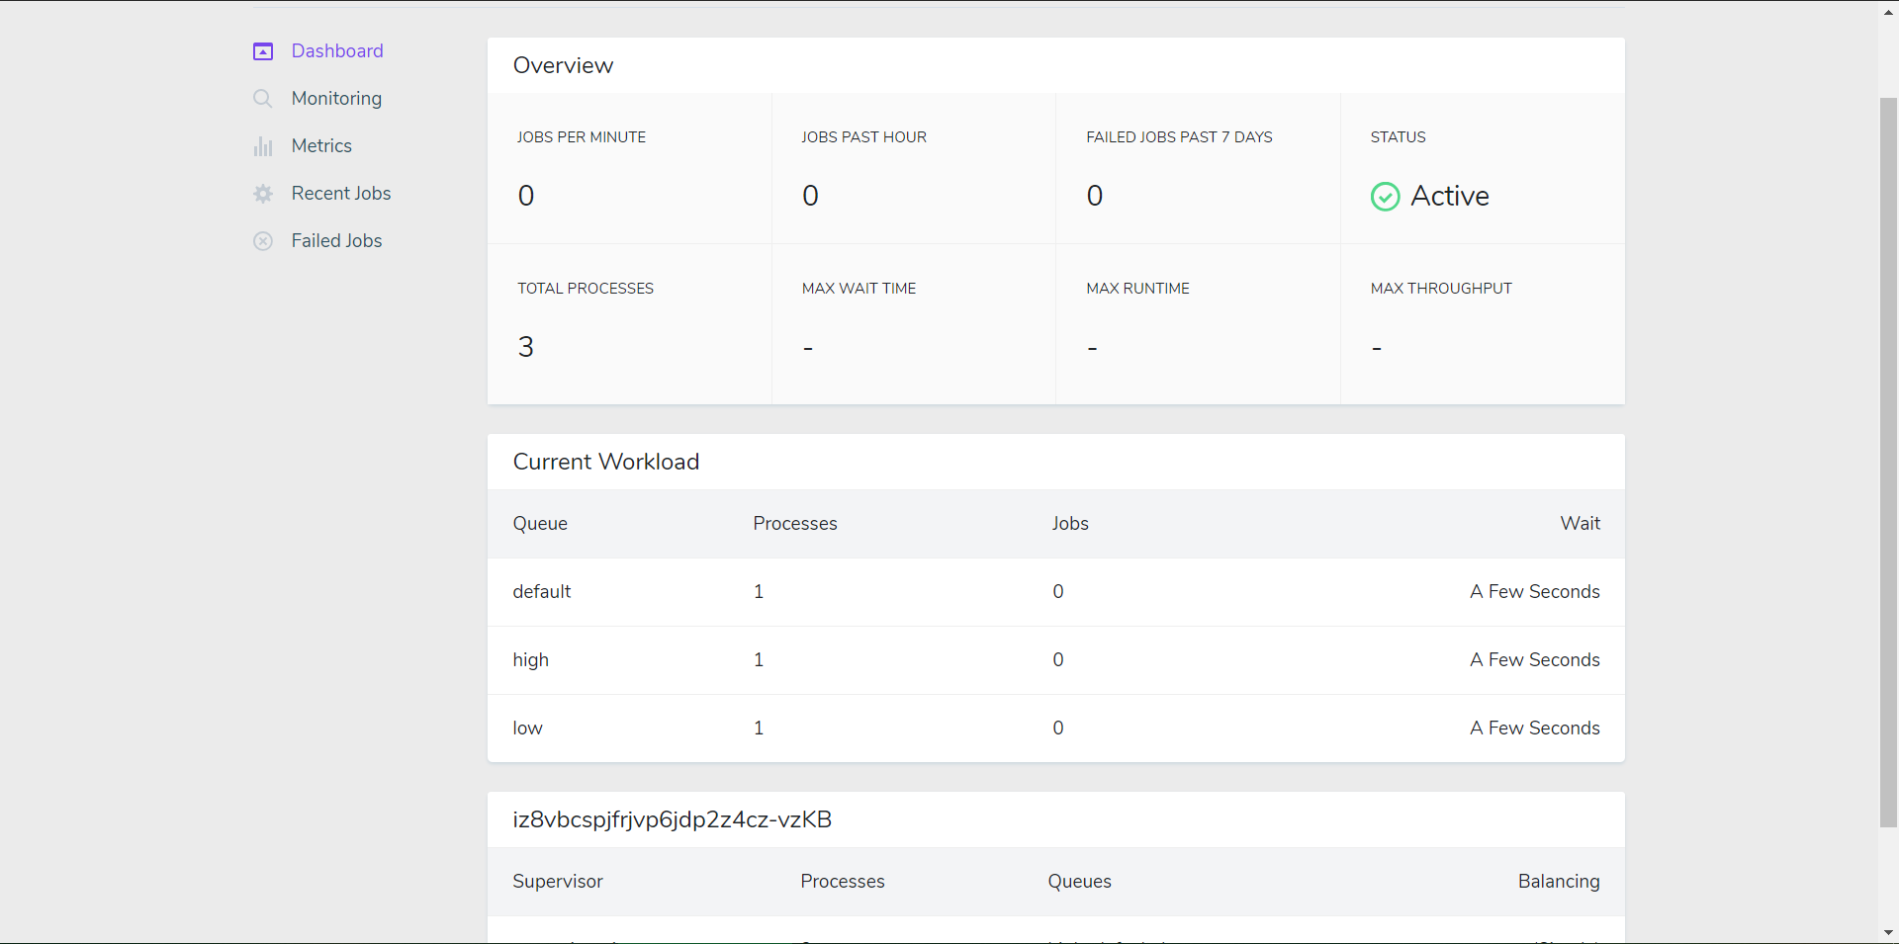The image size is (1899, 944).
Task: Select the high queue name
Action: (x=530, y=660)
